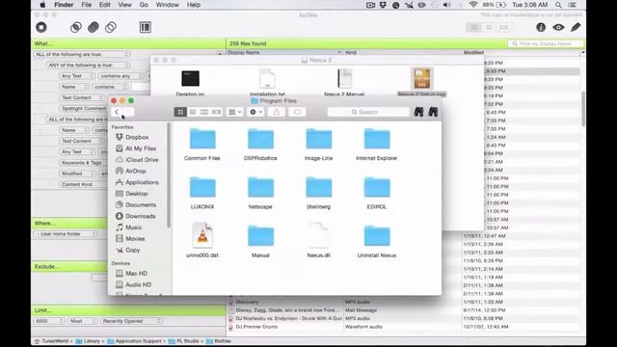
Task: Open the Keywords & Tags criterion dropdown
Action: [x=82, y=163]
